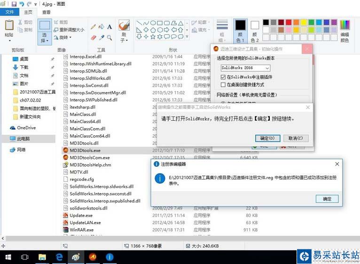Choose the Right triangle shape
This screenshot has width=360, height=264.
(x=139, y=30)
